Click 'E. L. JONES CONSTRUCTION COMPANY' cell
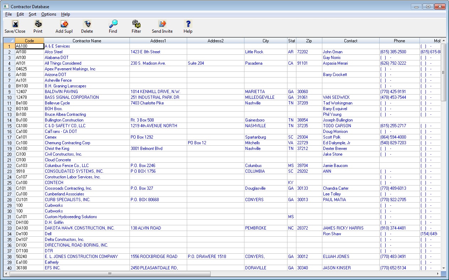The height and width of the screenshot is (280, 449). click(x=87, y=257)
